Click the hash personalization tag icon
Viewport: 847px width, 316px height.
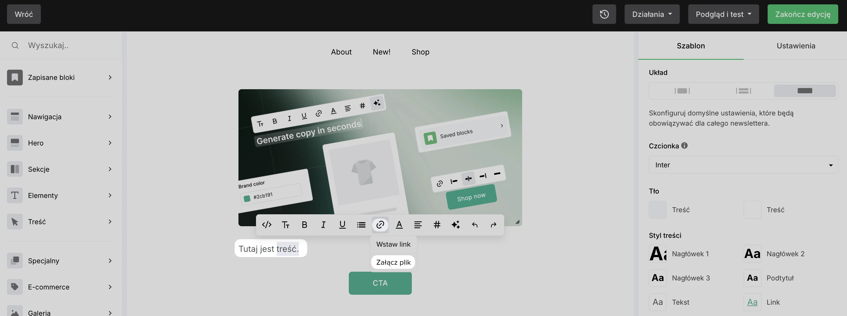click(437, 225)
